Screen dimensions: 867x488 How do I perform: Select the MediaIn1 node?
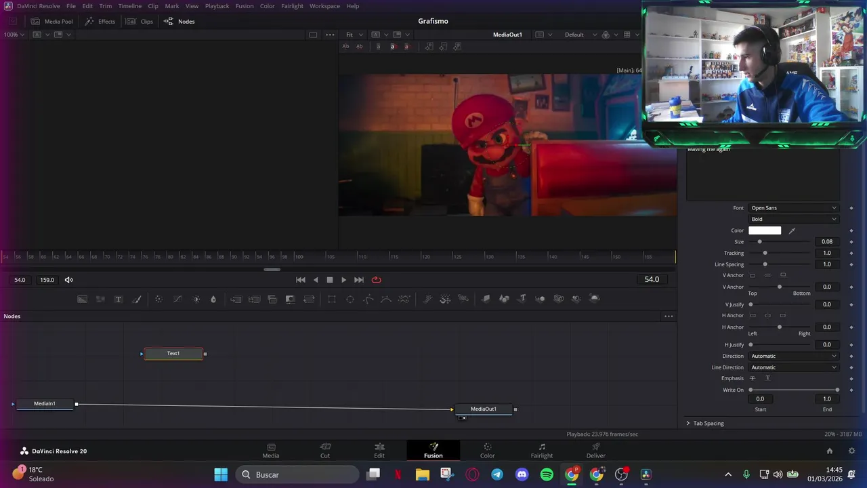click(45, 404)
